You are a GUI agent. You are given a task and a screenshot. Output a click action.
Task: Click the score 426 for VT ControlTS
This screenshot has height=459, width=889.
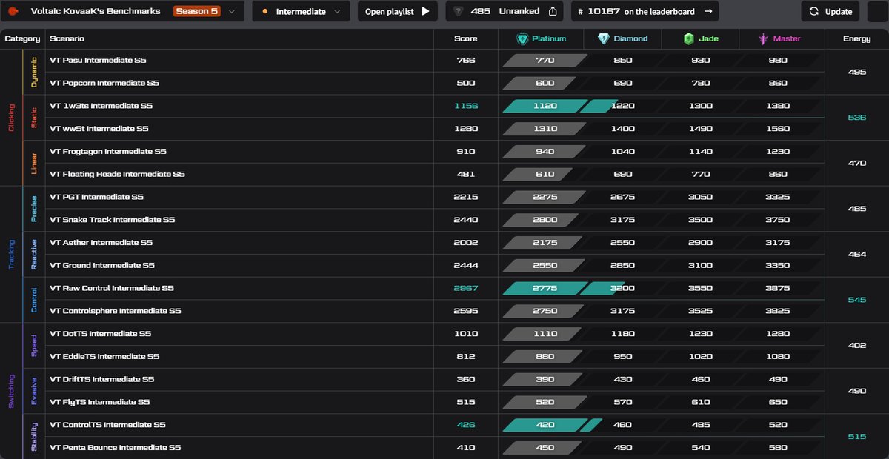(x=466, y=424)
